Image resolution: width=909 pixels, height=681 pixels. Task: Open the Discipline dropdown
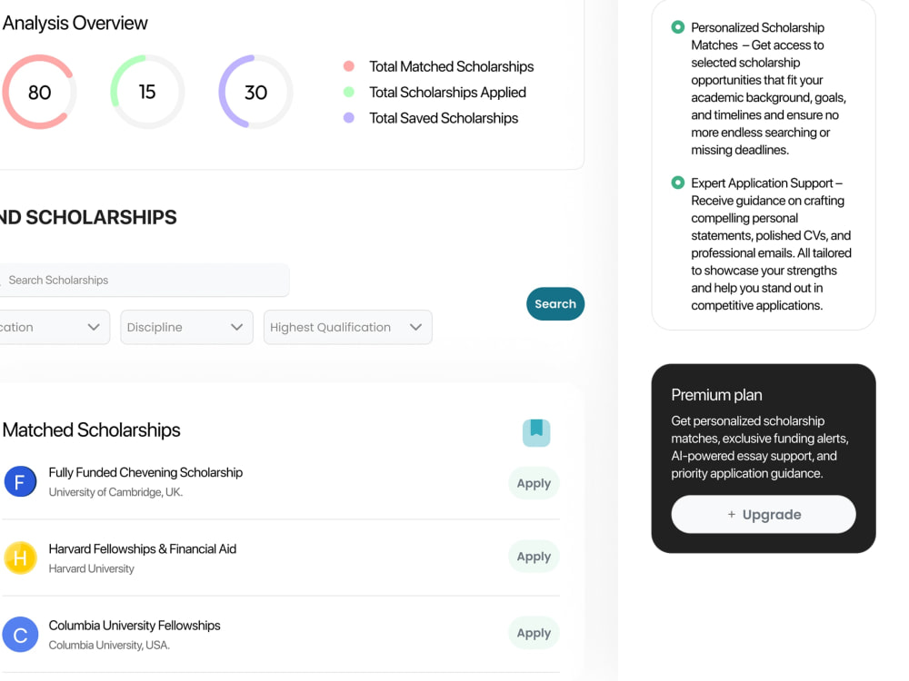pyautogui.click(x=186, y=327)
